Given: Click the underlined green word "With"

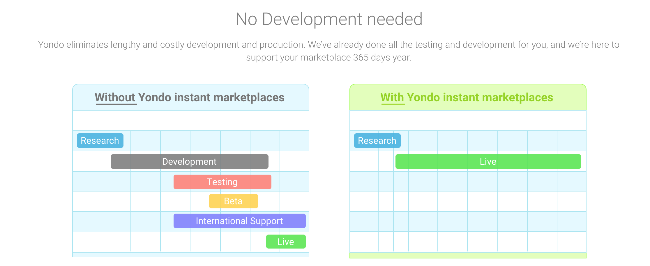Looking at the screenshot, I should tap(392, 97).
